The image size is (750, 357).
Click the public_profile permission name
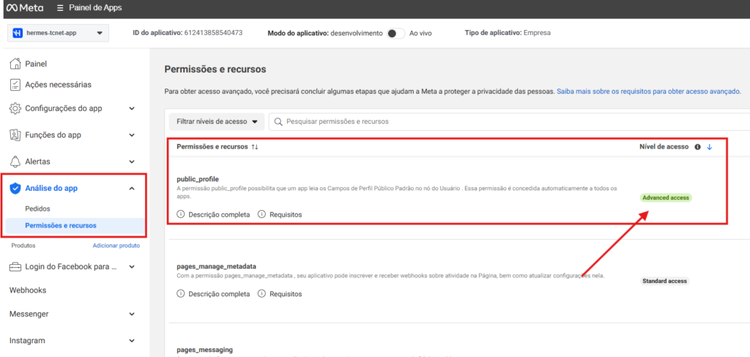[x=198, y=179]
